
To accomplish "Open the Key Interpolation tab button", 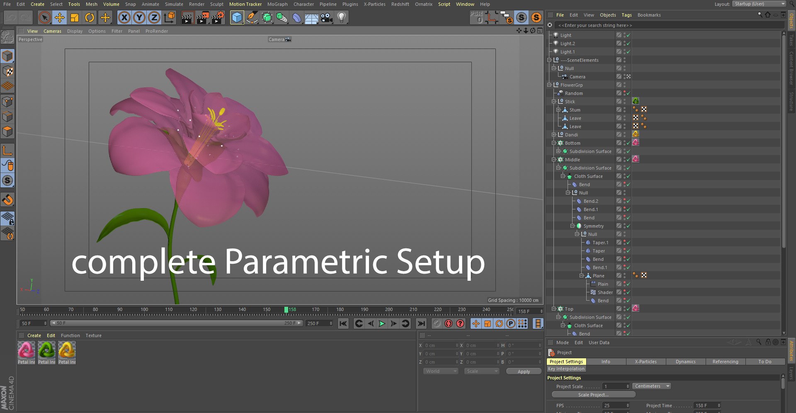I will click(566, 369).
